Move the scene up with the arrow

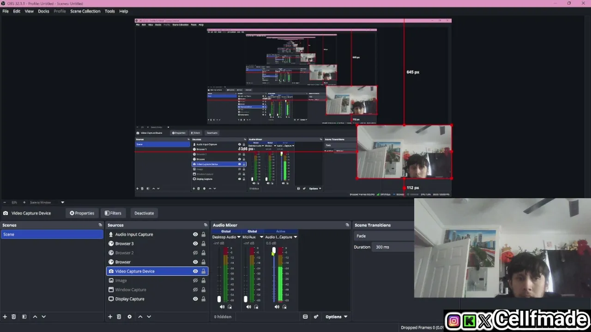(x=35, y=317)
